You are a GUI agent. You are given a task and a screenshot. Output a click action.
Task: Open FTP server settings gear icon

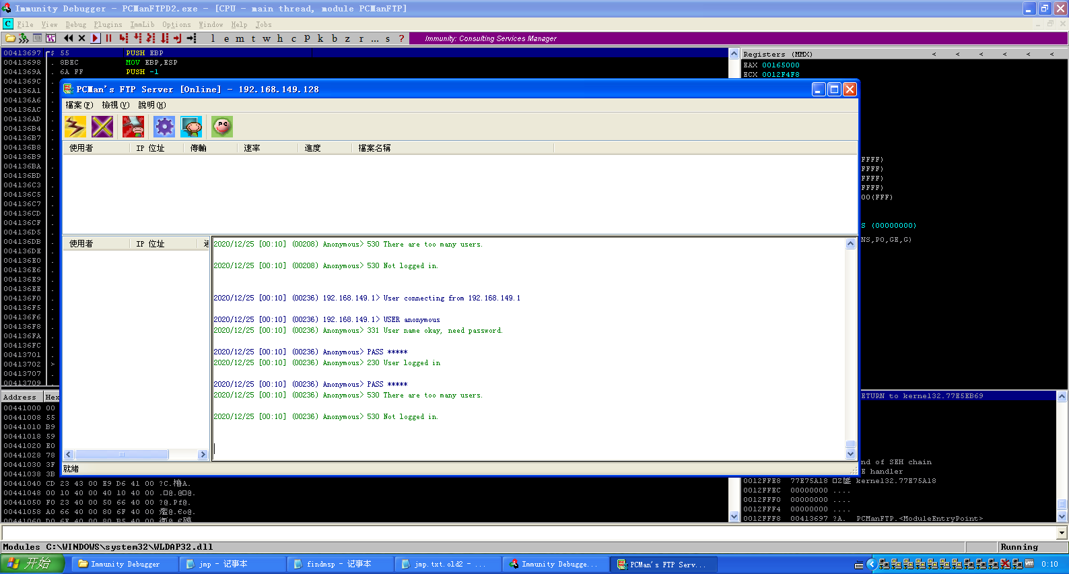[x=164, y=126]
